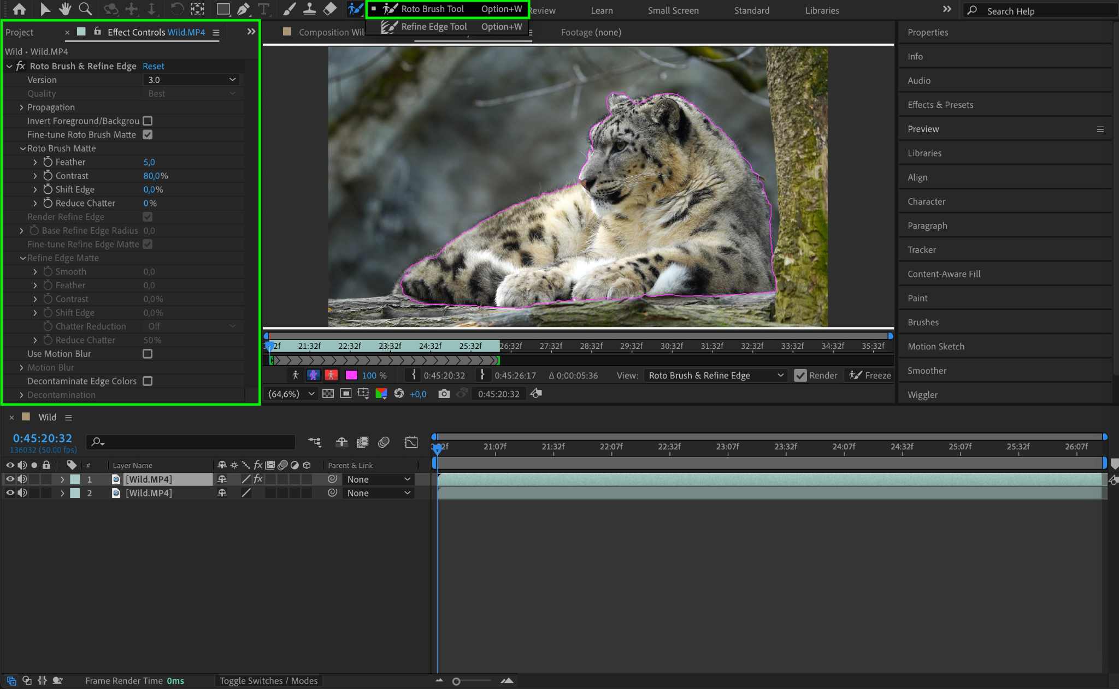Open the Effects & Presets panel
The width and height of the screenshot is (1119, 689).
pos(940,105)
